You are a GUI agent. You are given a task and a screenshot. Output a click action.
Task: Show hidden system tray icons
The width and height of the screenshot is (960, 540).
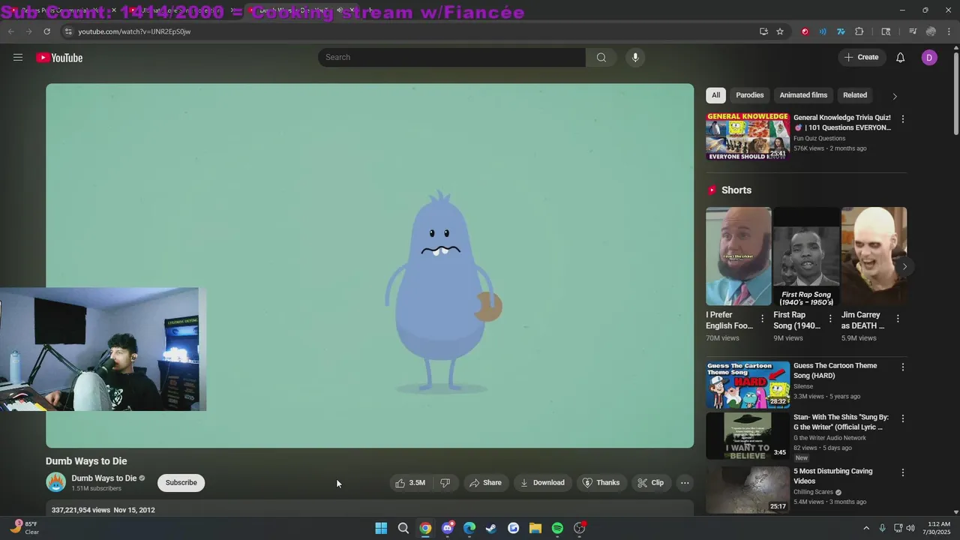click(x=866, y=529)
